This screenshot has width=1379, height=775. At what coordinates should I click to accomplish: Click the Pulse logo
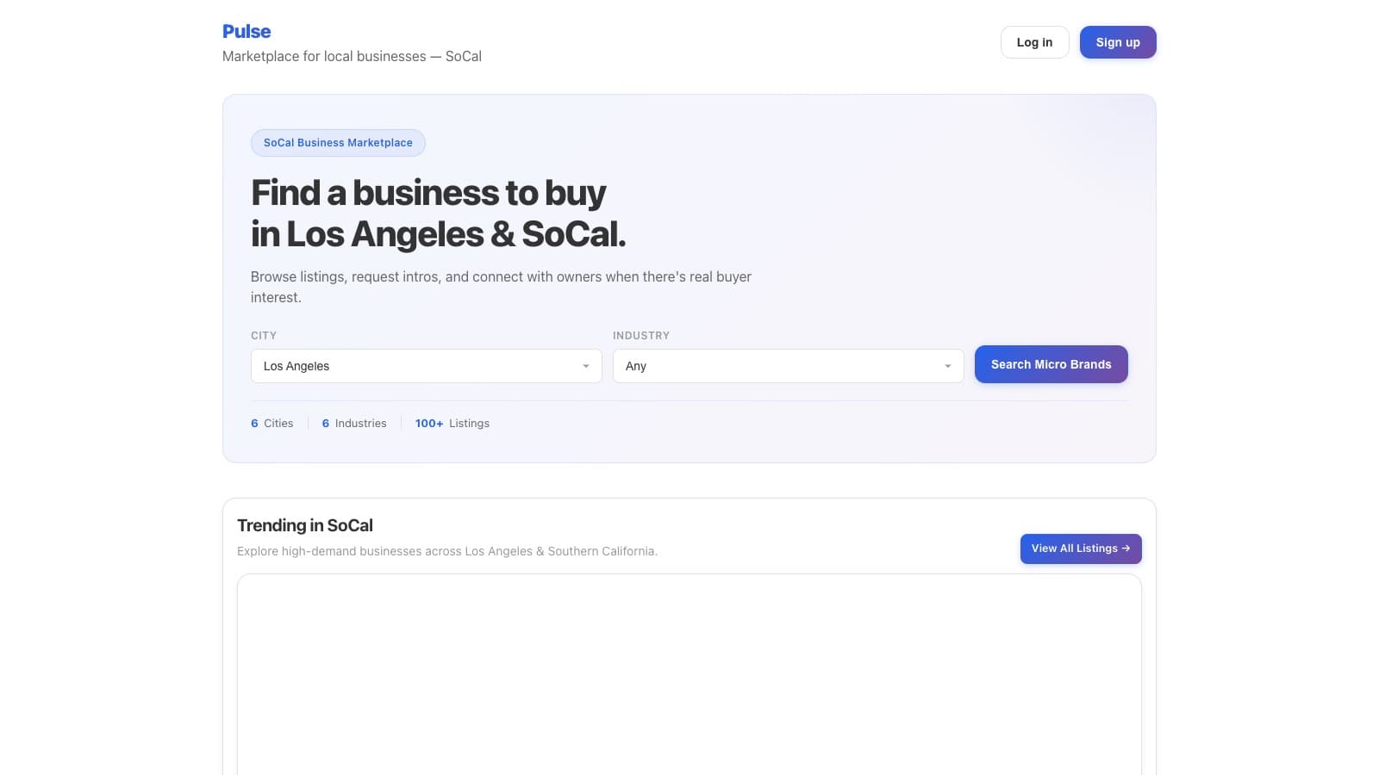point(246,31)
